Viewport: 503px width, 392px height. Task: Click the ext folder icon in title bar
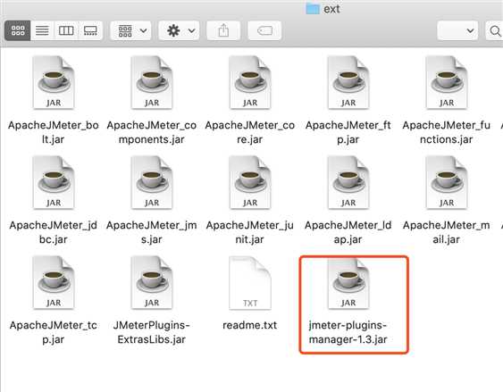313,9
